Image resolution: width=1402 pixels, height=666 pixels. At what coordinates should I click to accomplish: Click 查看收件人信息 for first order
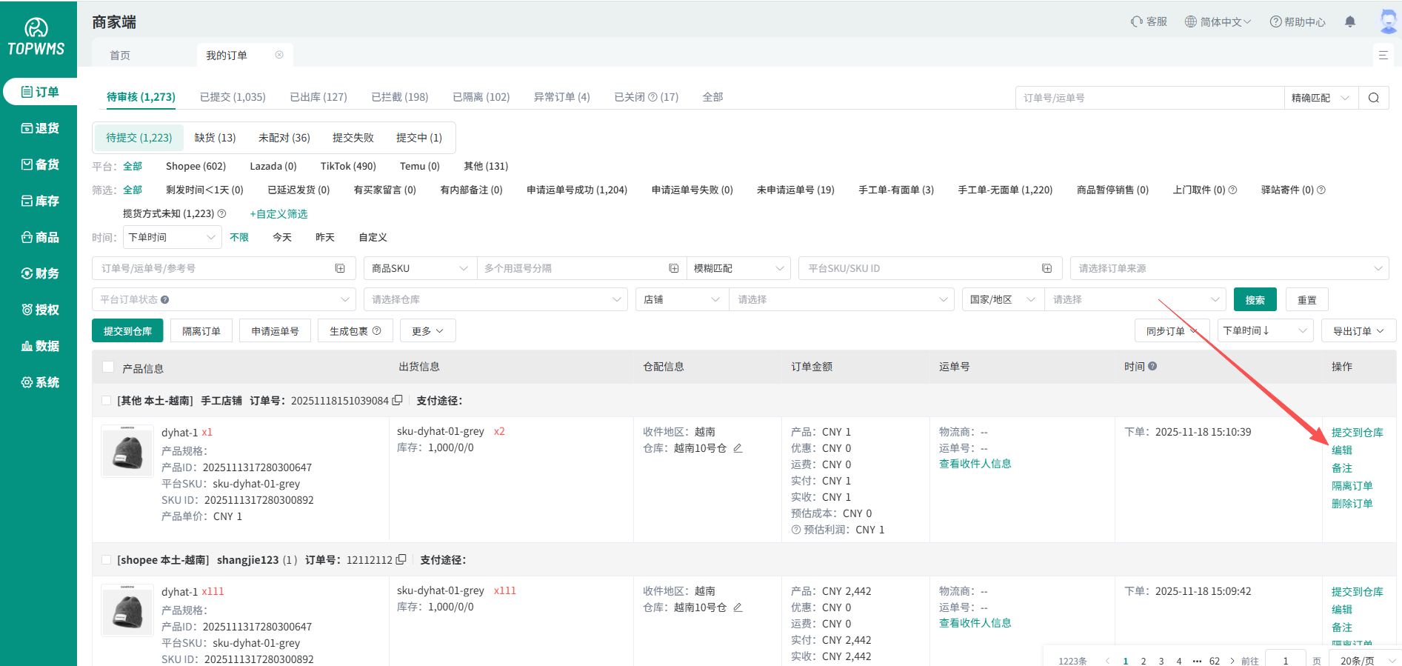click(x=975, y=464)
